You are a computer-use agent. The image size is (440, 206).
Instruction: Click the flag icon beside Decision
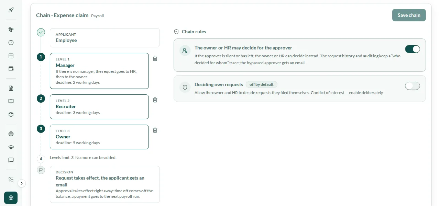pos(41,170)
